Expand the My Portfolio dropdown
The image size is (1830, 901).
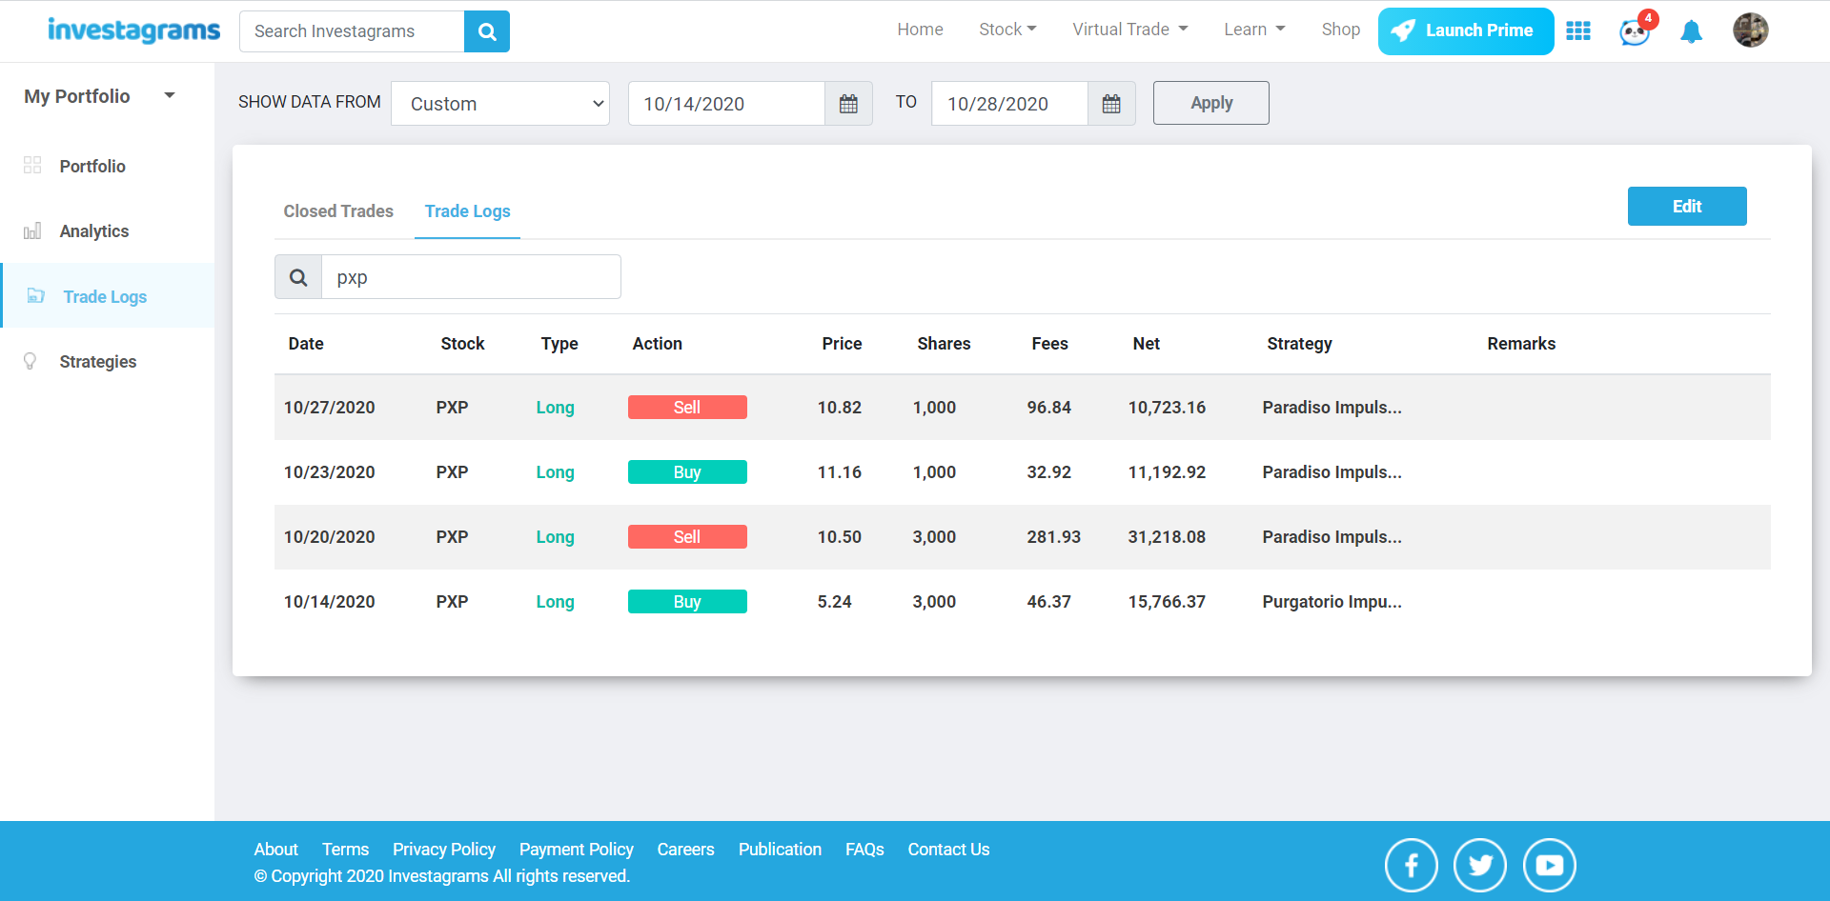100,96
